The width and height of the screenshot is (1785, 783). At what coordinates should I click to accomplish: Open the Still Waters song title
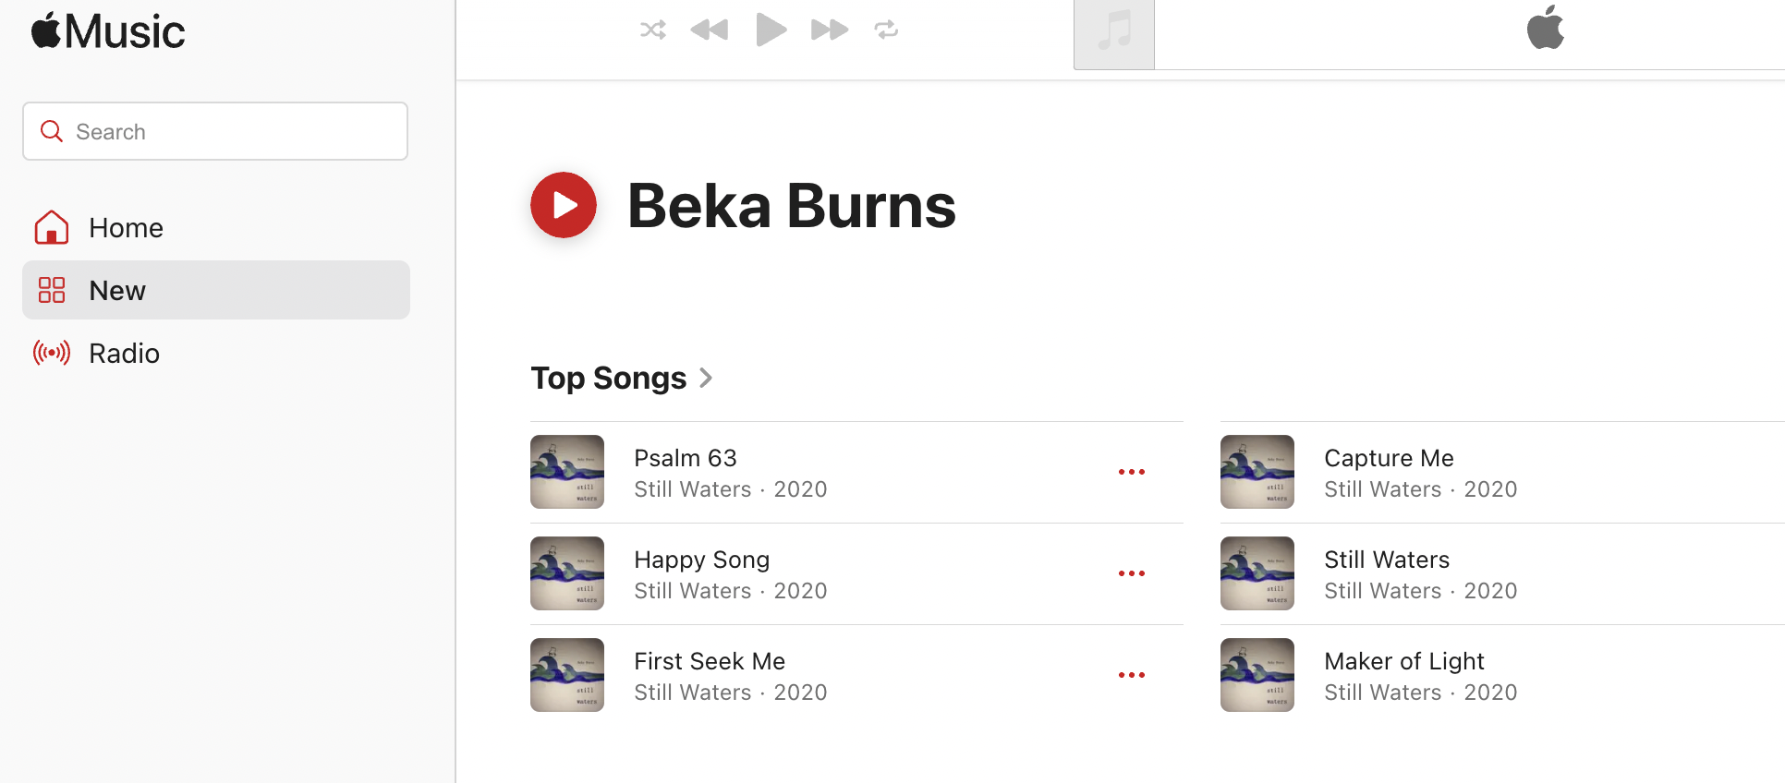(1387, 560)
